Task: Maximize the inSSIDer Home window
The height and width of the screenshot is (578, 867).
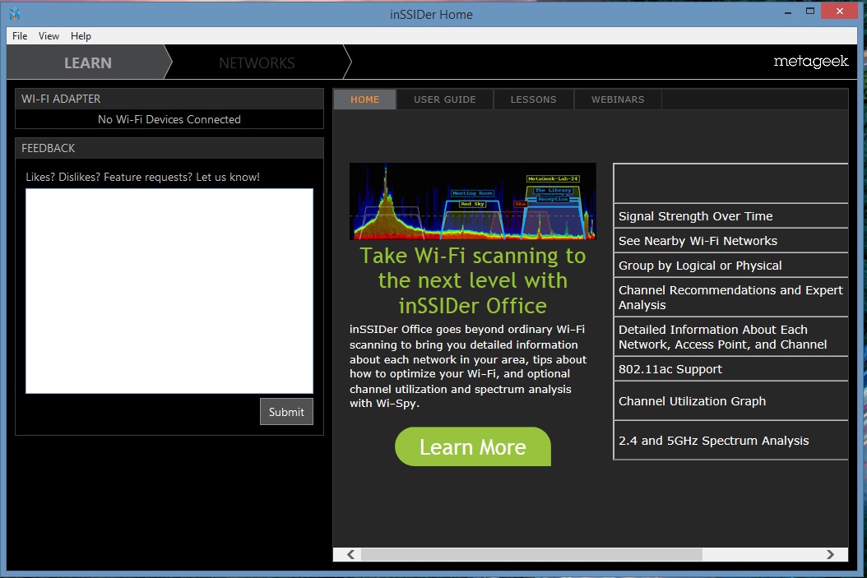Action: (810, 12)
